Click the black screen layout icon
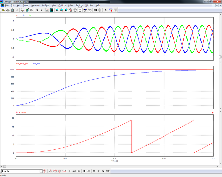Screen dimensions: 222x177 (52, 10)
